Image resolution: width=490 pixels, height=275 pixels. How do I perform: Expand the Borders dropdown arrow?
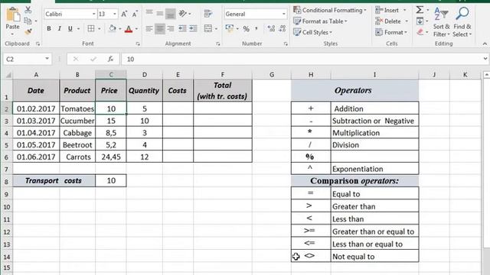(100, 29)
